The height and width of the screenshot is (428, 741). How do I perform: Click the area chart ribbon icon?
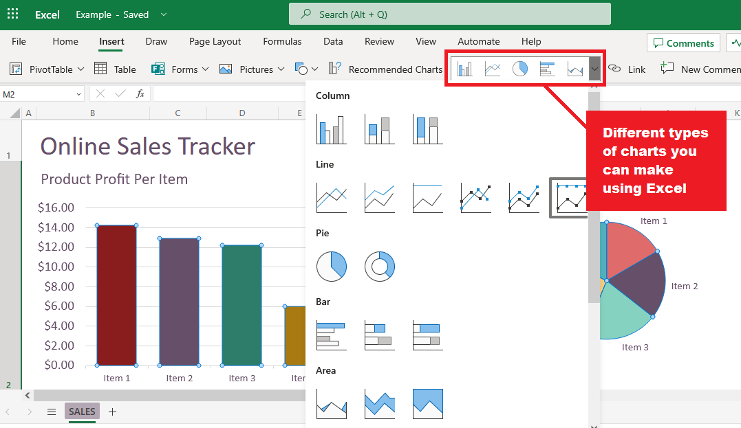point(575,69)
